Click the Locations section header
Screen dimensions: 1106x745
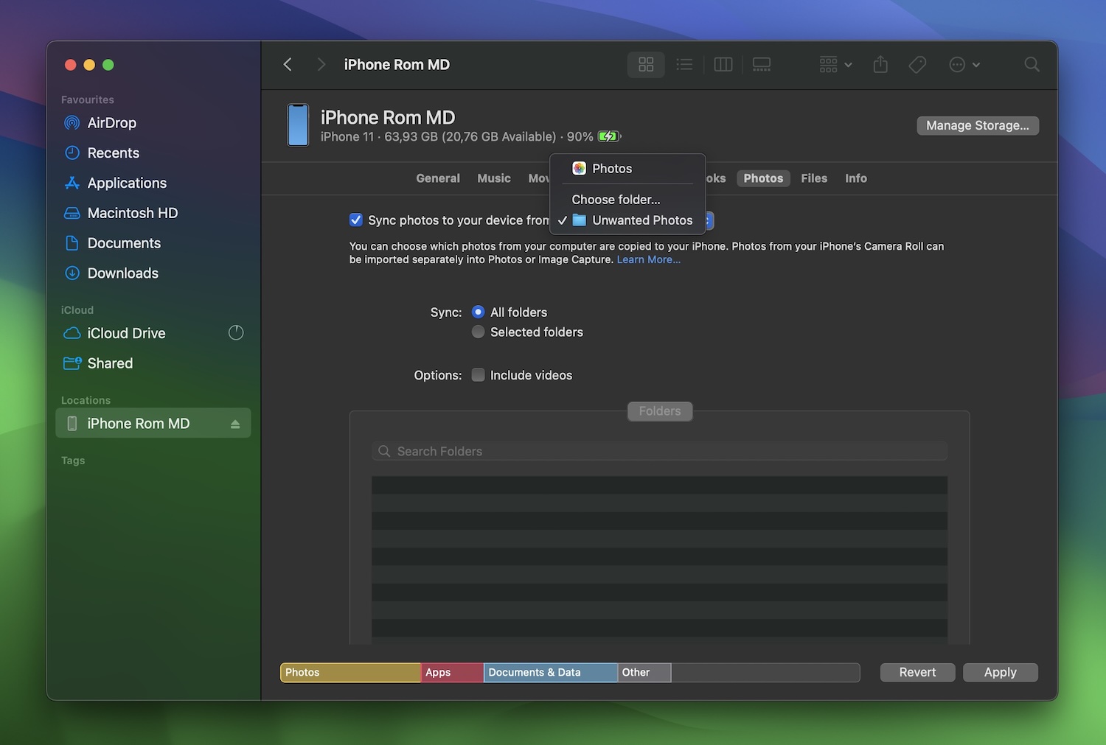(x=86, y=400)
